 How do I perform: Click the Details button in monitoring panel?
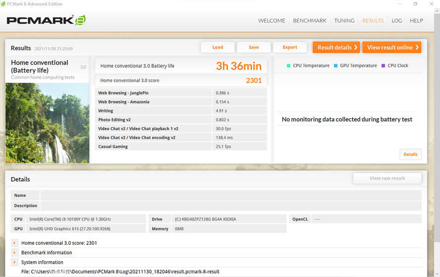(x=410, y=154)
